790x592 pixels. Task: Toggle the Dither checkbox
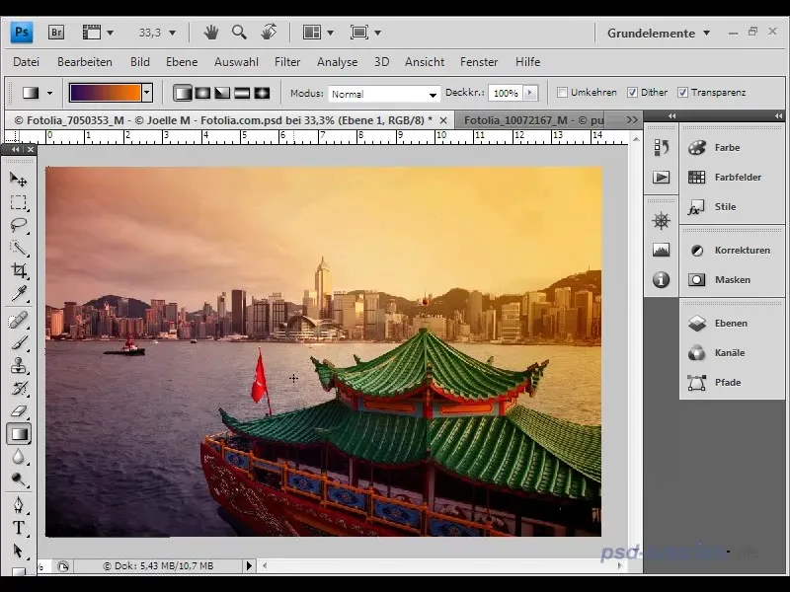tap(632, 92)
